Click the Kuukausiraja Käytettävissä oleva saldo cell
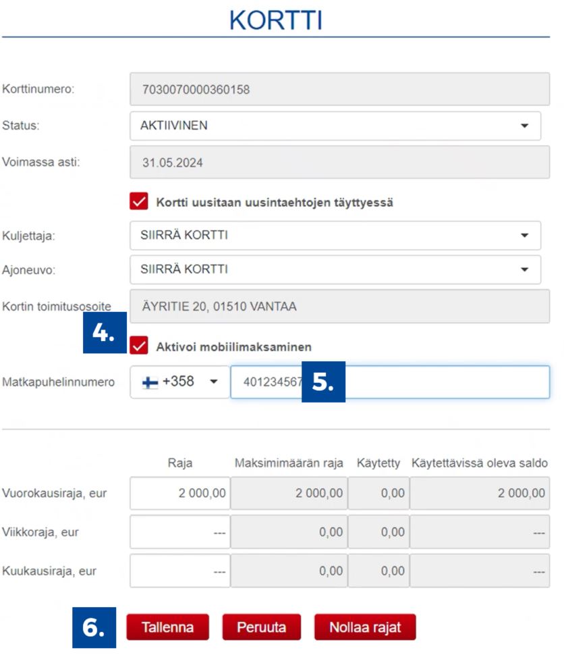The image size is (564, 657). 480,571
